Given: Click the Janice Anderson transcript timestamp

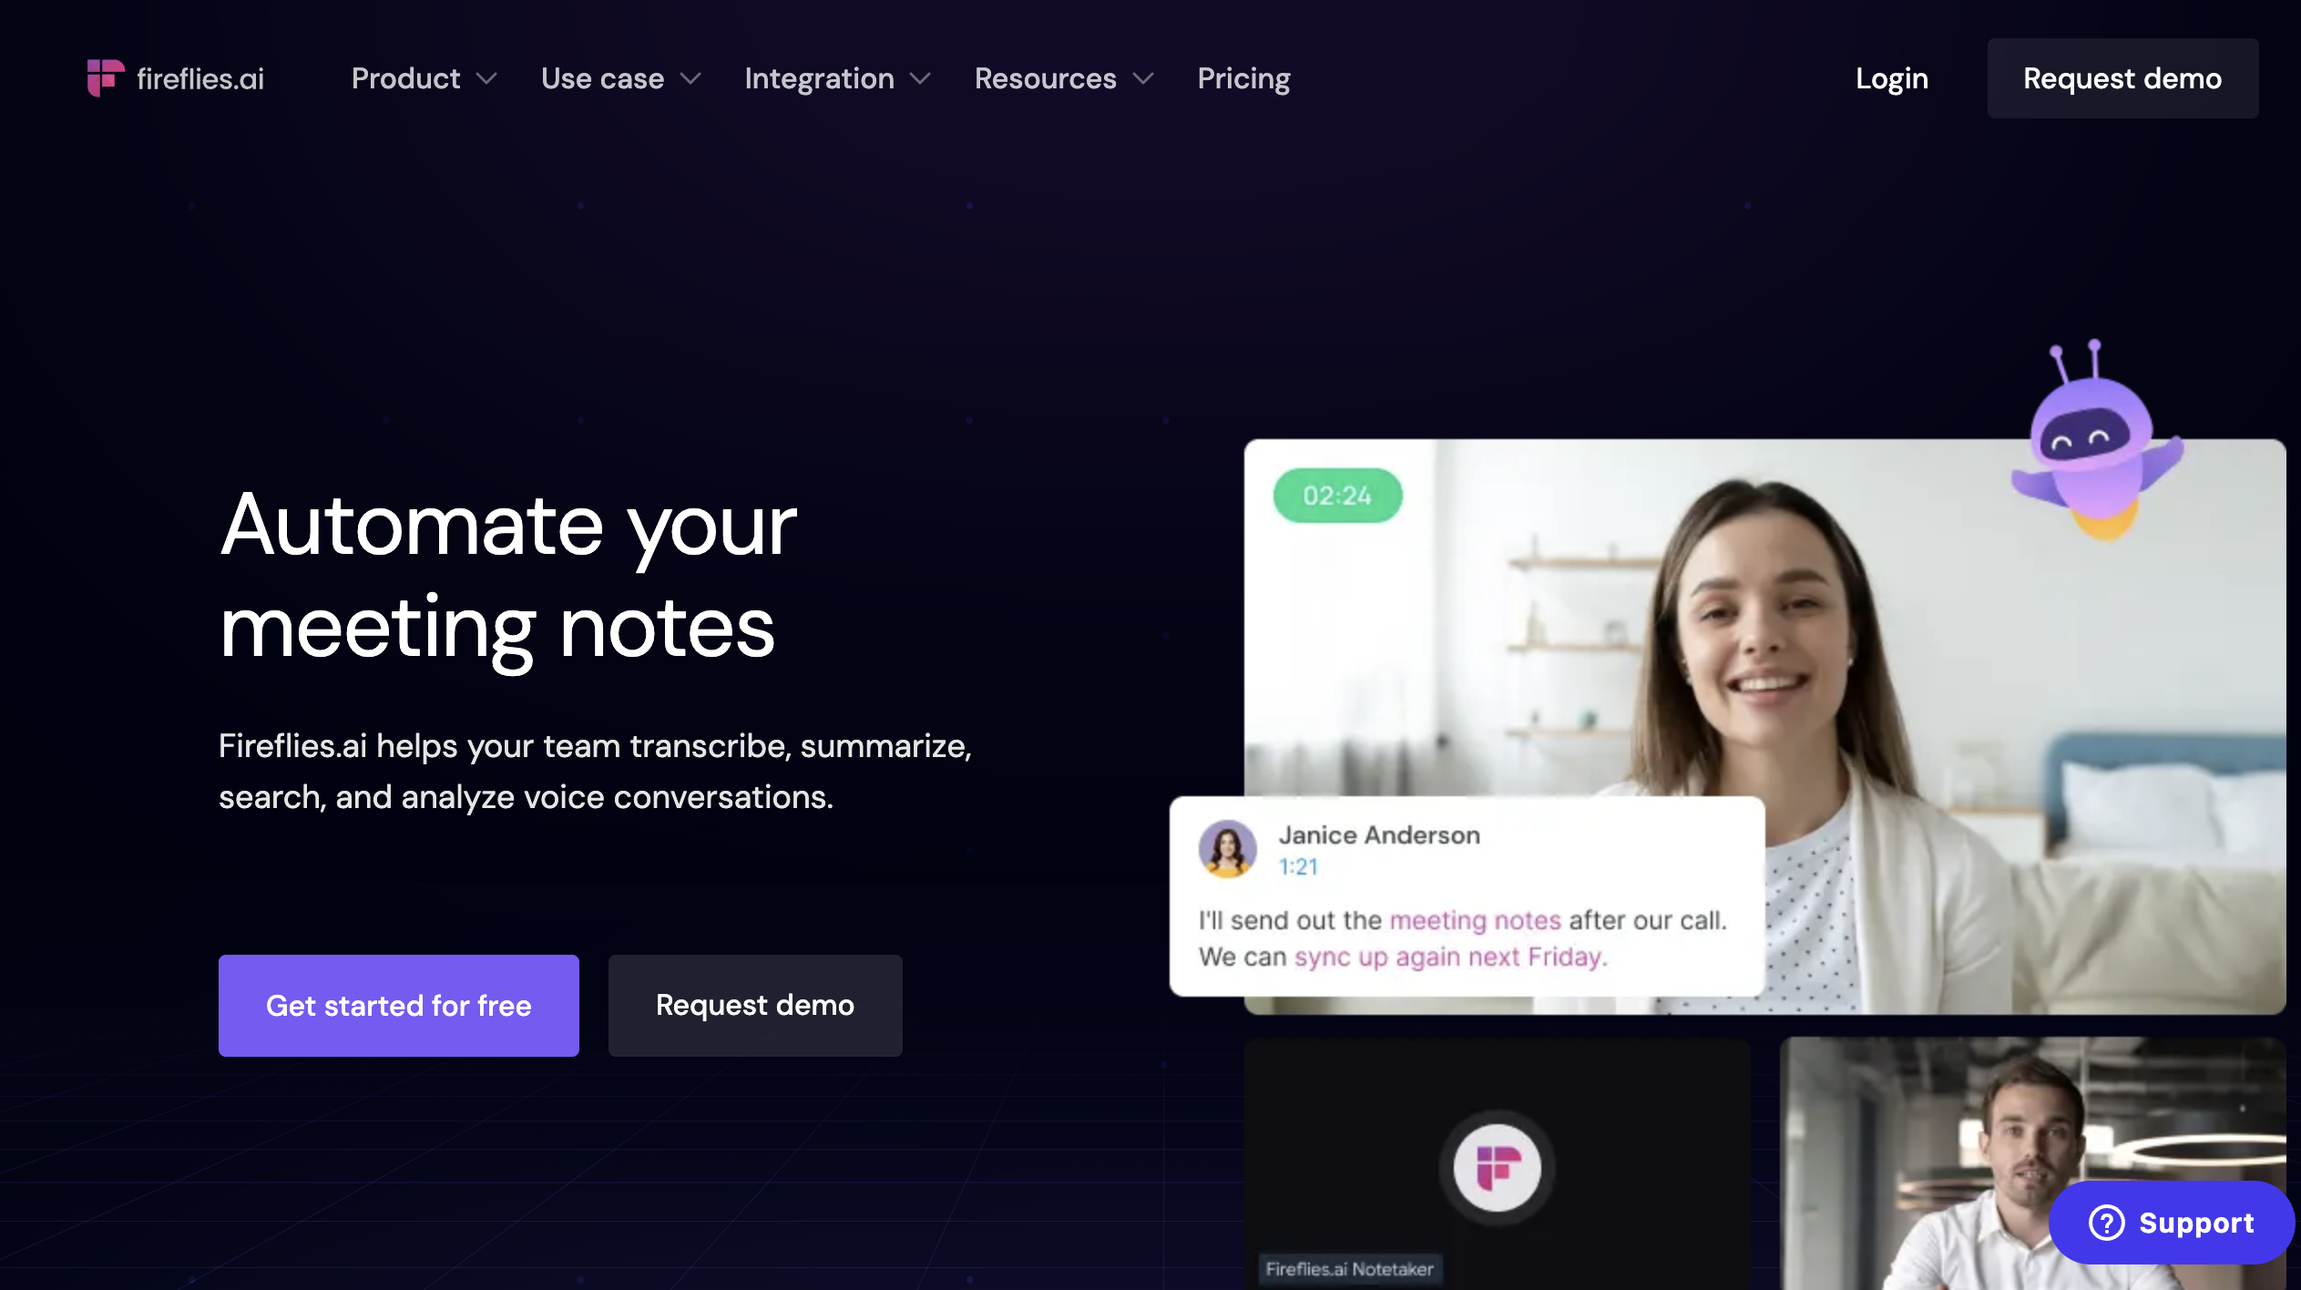Looking at the screenshot, I should point(1297,866).
